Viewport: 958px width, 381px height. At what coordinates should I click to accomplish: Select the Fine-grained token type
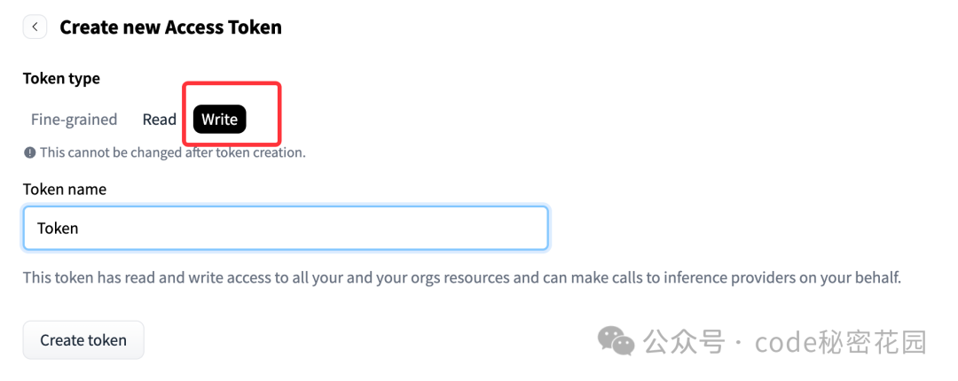(x=74, y=120)
